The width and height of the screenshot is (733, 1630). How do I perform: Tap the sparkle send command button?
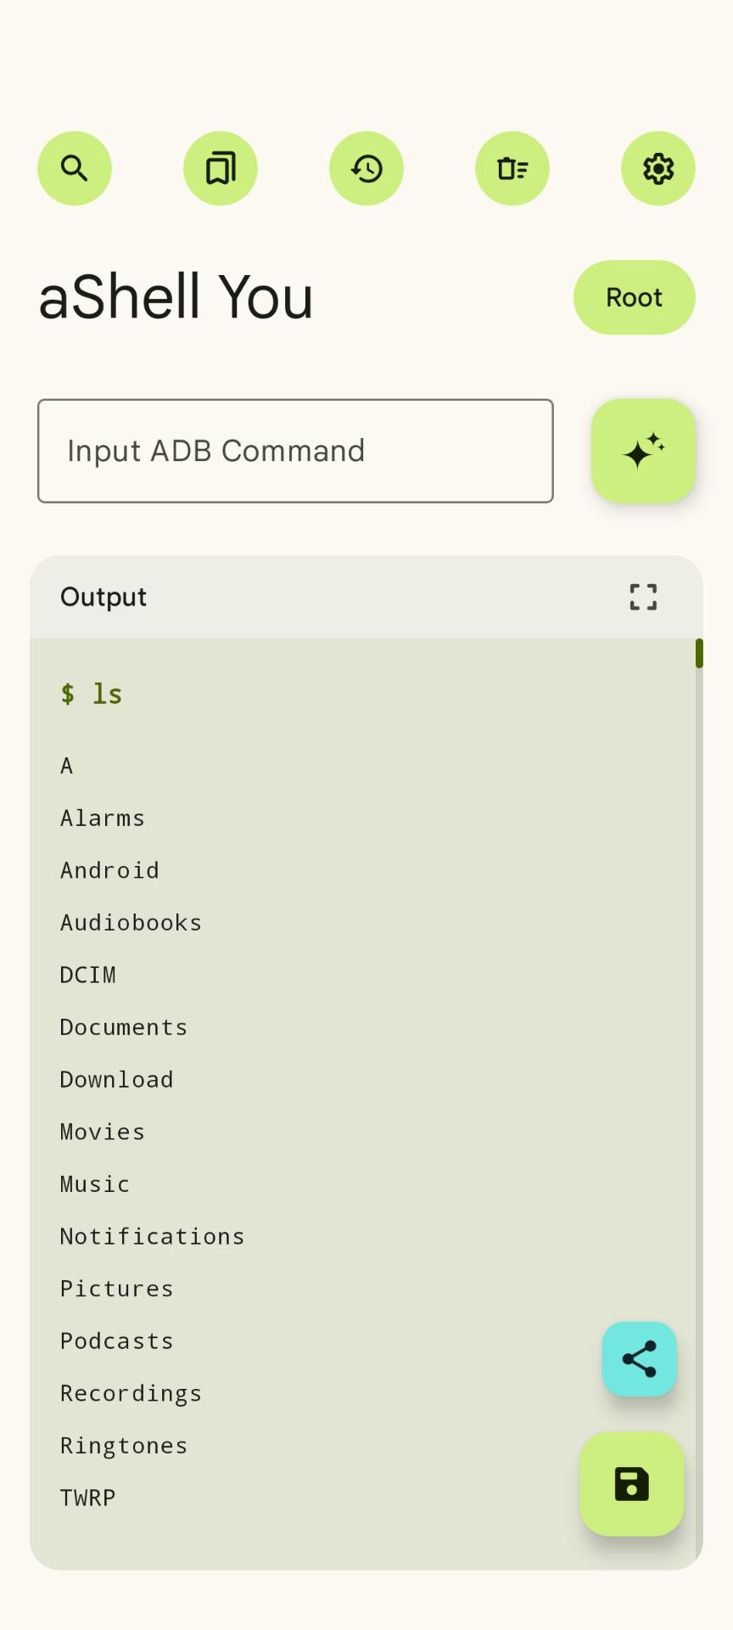[643, 451]
